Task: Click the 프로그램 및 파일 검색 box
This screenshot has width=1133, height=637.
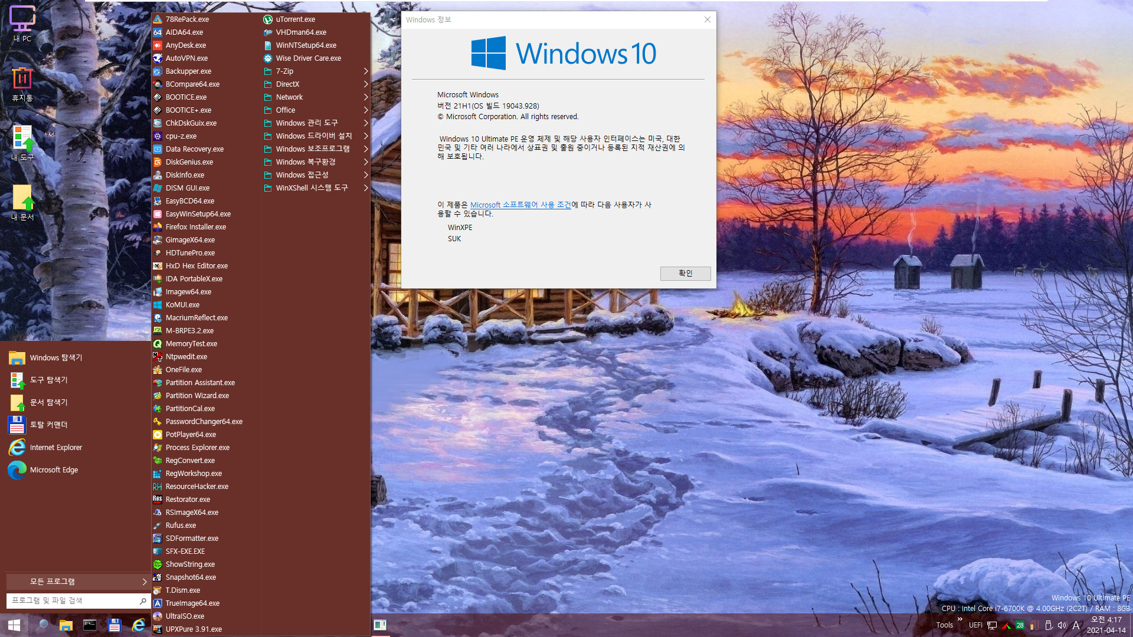Action: click(78, 600)
